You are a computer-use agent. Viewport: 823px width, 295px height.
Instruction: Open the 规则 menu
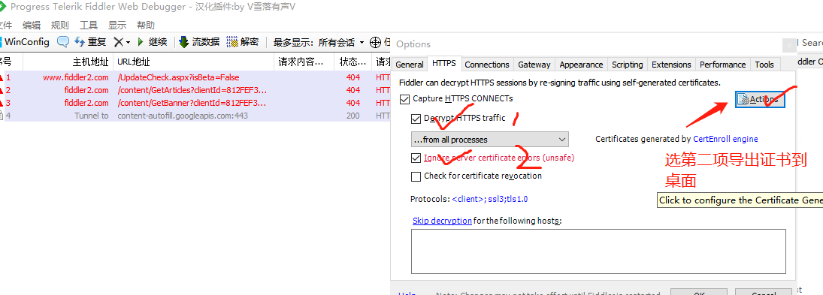60,26
